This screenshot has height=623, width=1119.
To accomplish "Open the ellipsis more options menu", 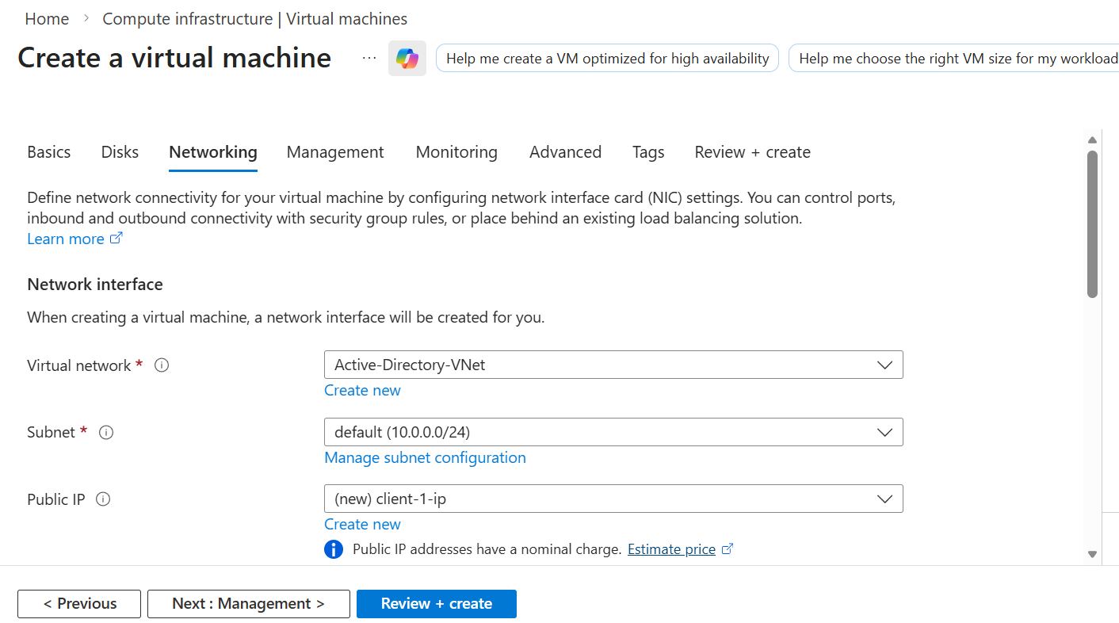I will (x=369, y=59).
